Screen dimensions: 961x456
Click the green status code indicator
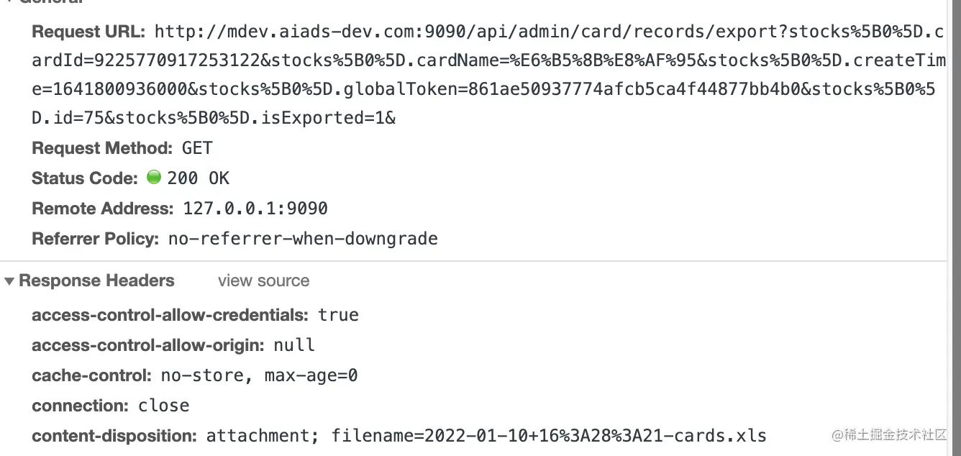pyautogui.click(x=153, y=177)
